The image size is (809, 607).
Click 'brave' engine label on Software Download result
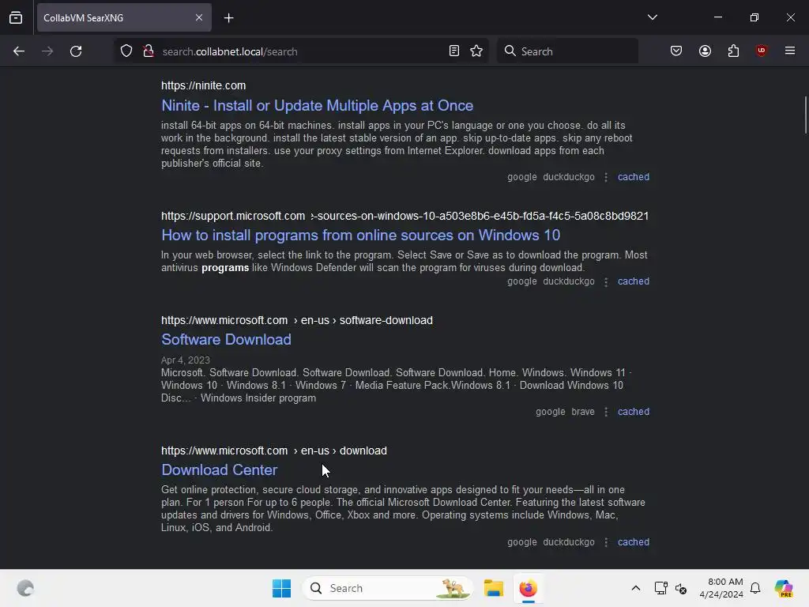point(583,412)
